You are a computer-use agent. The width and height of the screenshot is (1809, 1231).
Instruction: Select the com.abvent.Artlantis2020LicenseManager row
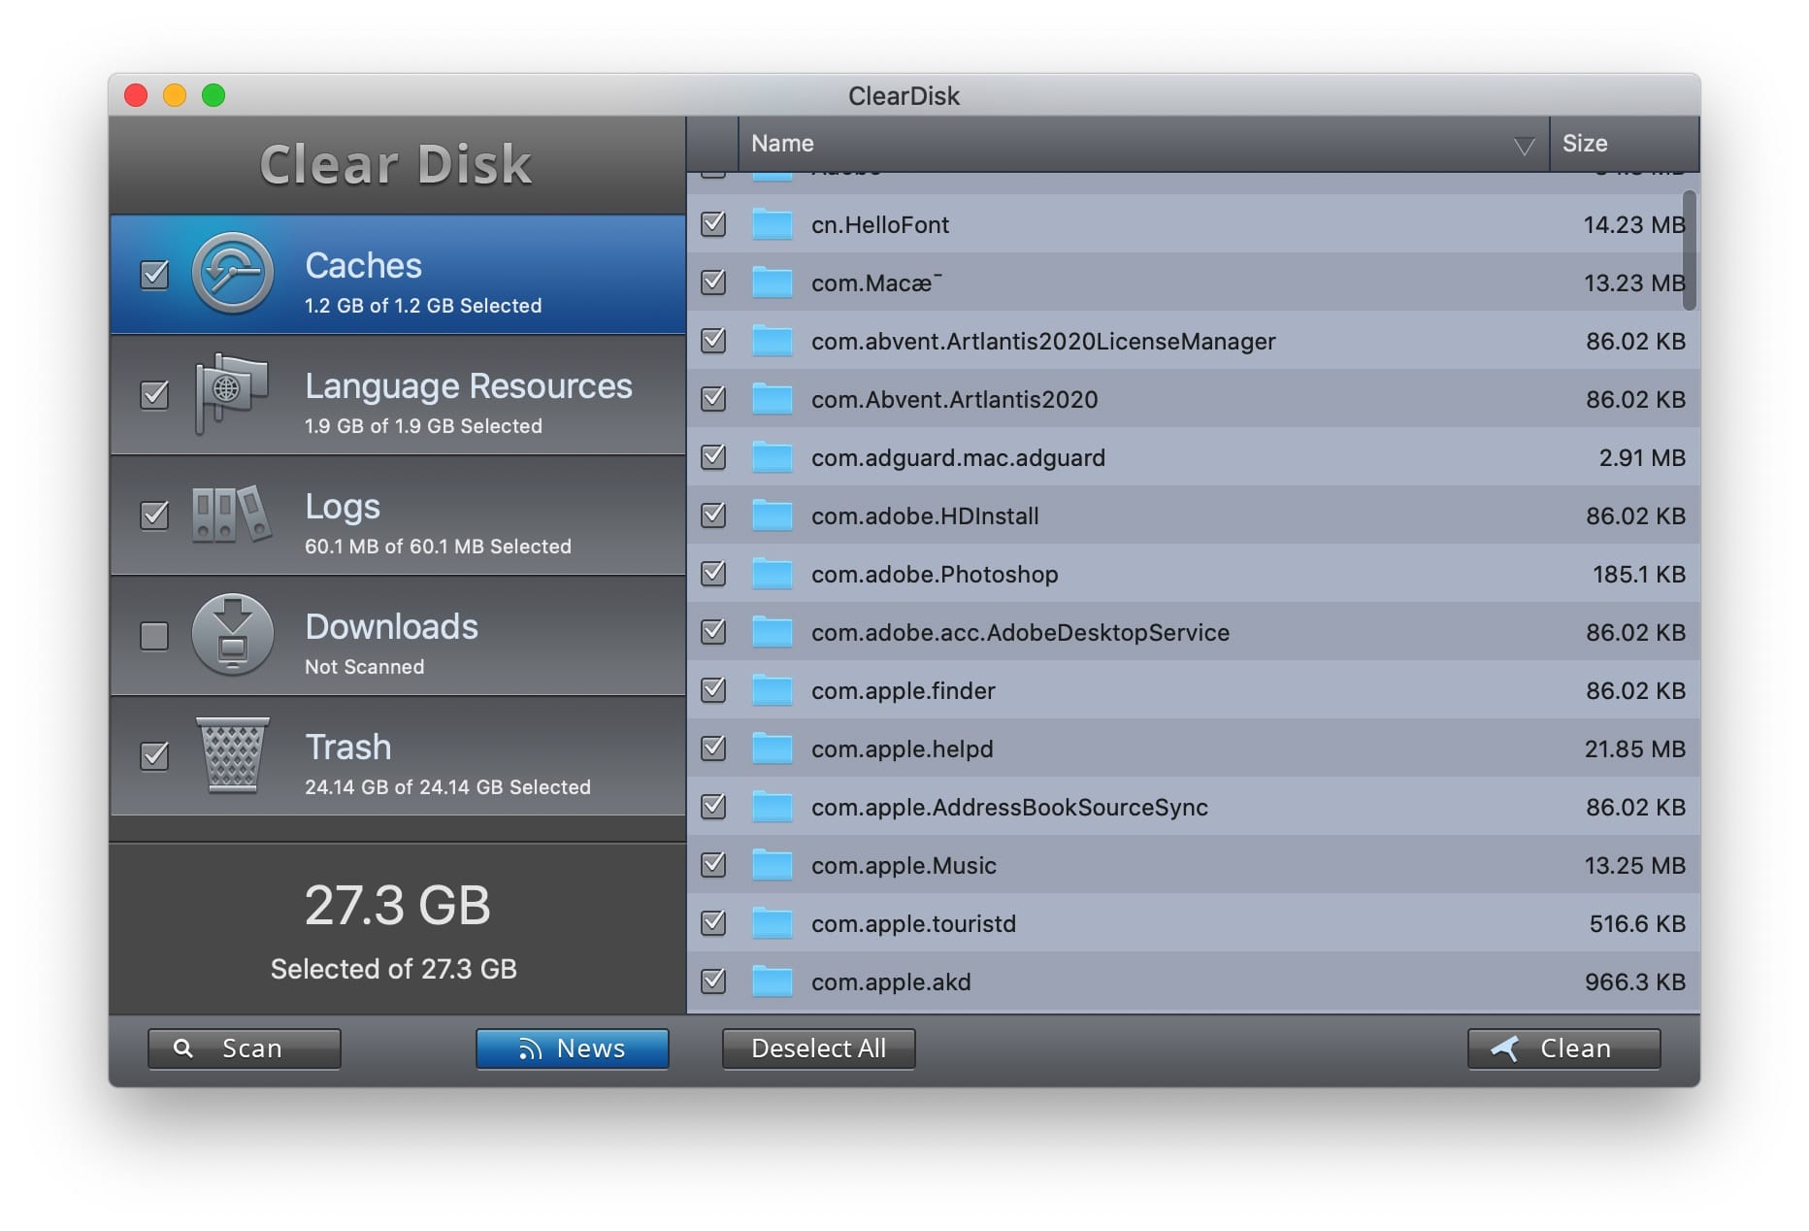[x=1194, y=341]
